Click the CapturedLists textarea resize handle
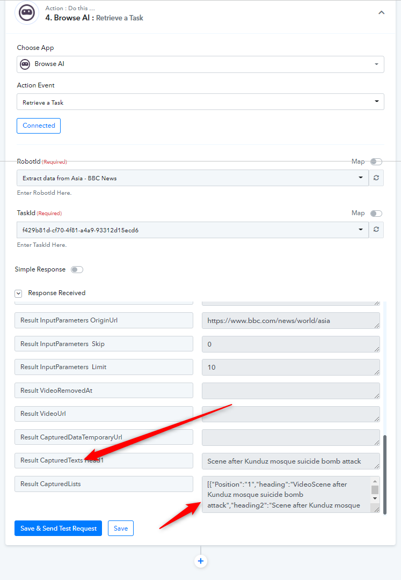Image resolution: width=401 pixels, height=580 pixels. (x=377, y=510)
